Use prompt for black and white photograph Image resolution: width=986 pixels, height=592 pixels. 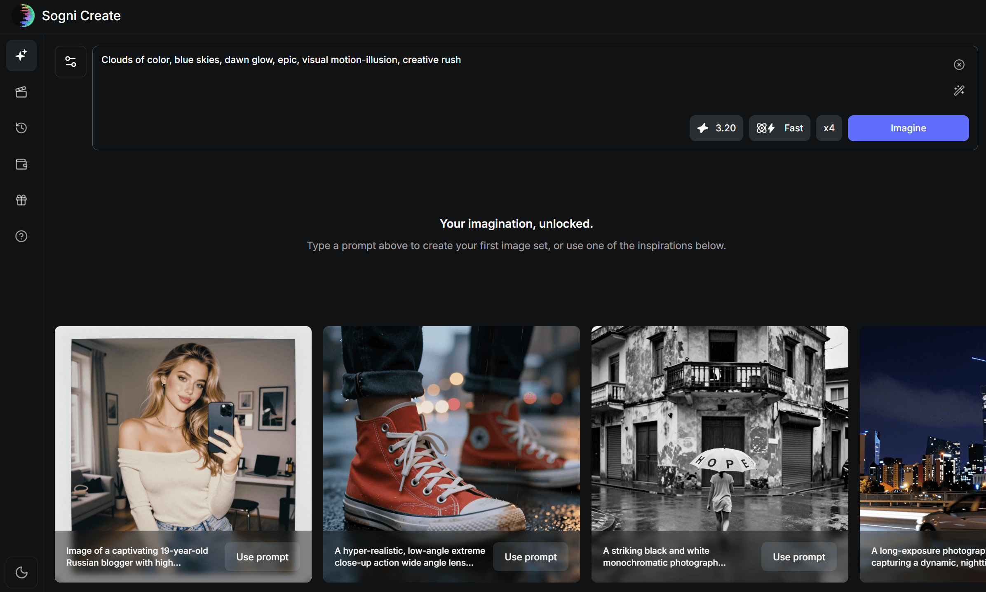tap(798, 557)
